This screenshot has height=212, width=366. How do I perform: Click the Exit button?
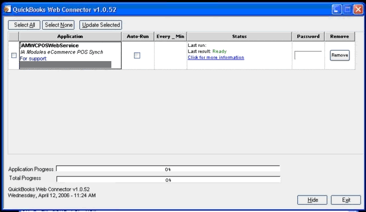click(346, 200)
